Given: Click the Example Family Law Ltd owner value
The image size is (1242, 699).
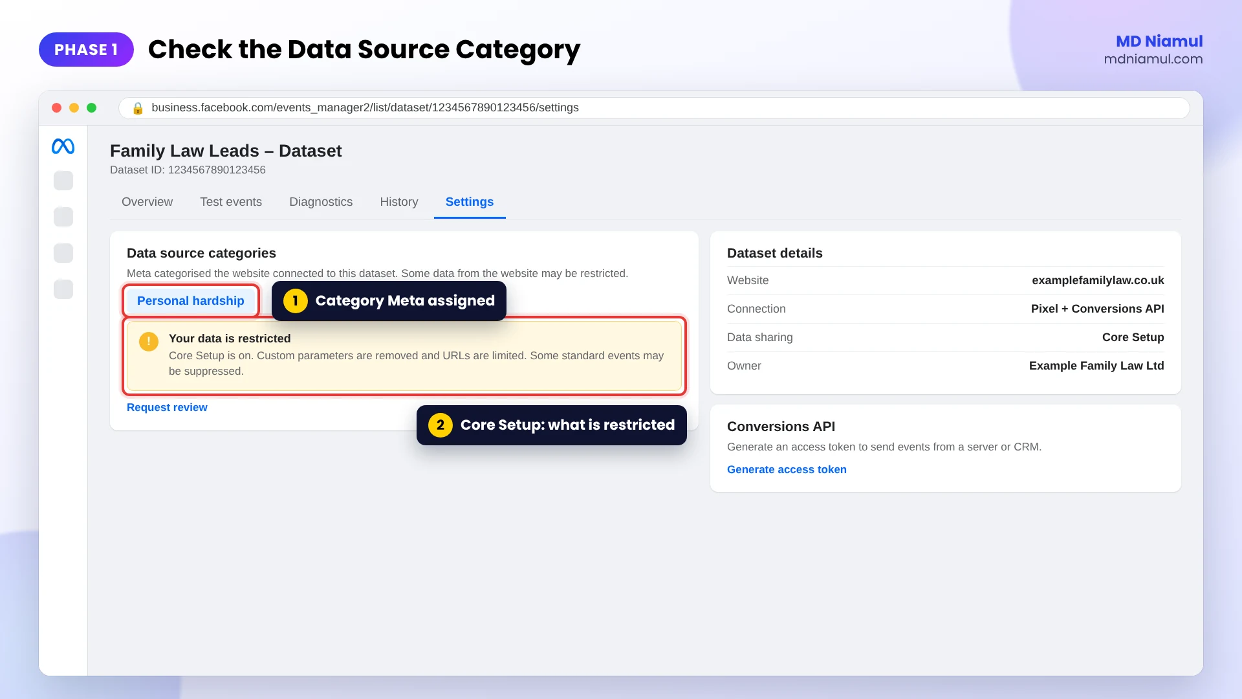Looking at the screenshot, I should coord(1096,366).
